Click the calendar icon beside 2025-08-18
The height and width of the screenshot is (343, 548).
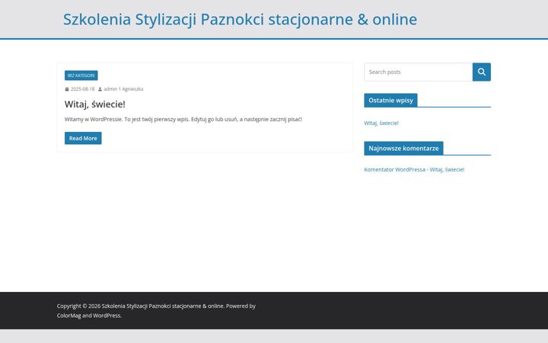click(67, 89)
